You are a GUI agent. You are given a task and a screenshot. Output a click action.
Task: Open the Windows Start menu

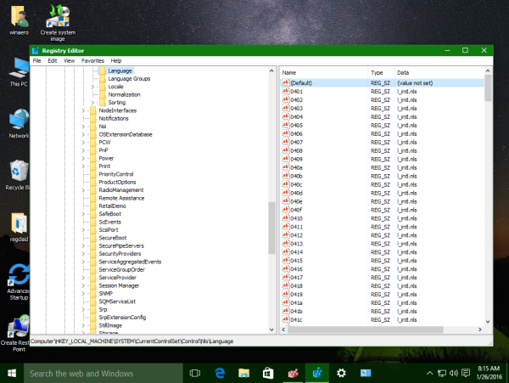point(12,374)
